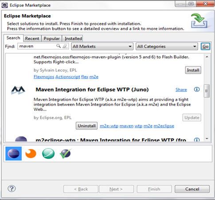Click the Cancel button
Viewport: 215px width, 200px height.
coord(192,189)
